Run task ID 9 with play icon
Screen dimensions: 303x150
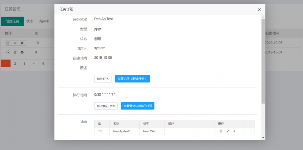point(8,52)
